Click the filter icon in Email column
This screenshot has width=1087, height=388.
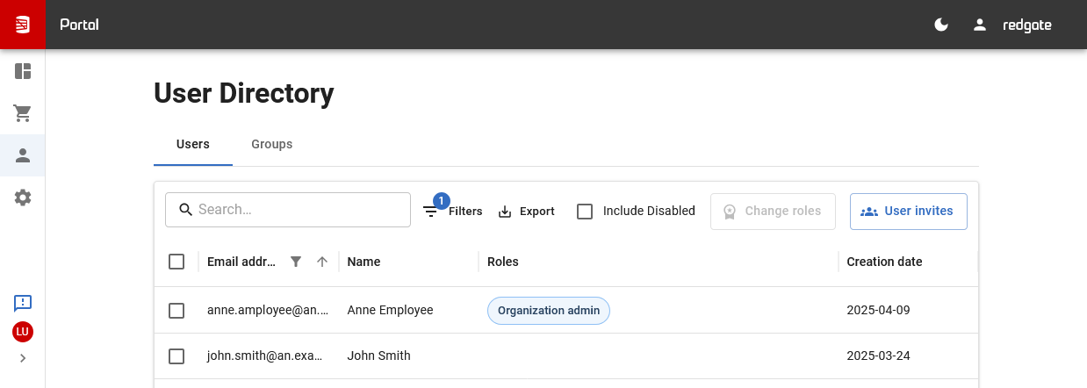click(x=296, y=262)
